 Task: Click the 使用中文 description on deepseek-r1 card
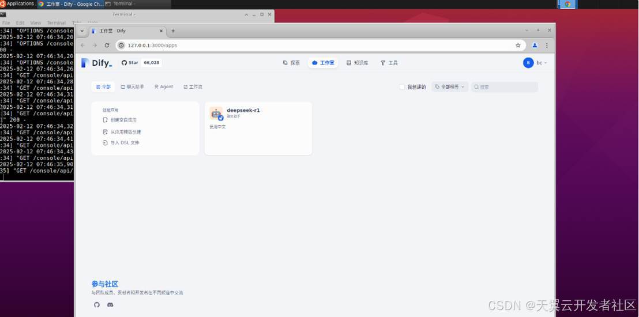tap(217, 127)
